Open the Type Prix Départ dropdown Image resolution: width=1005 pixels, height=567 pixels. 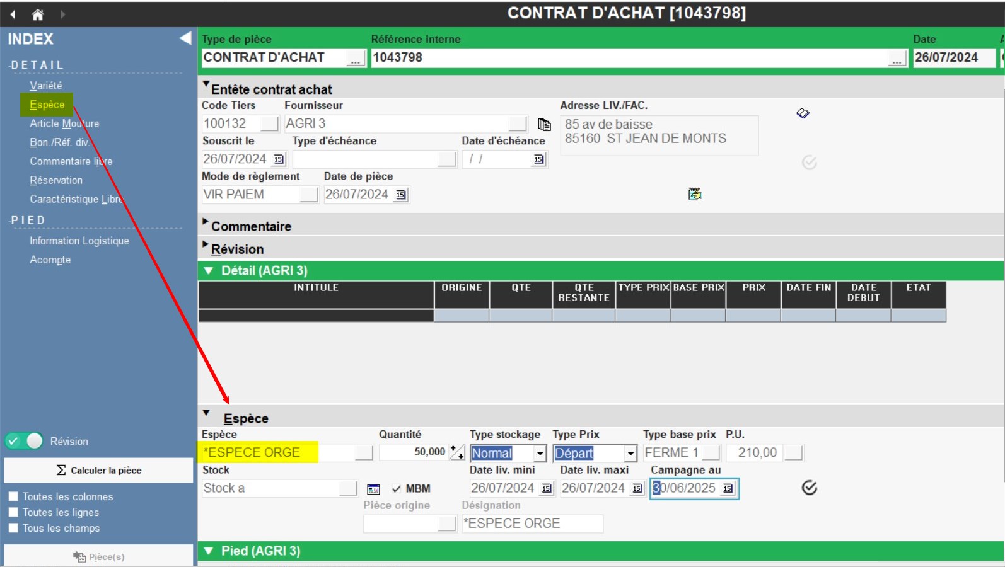[x=630, y=453]
